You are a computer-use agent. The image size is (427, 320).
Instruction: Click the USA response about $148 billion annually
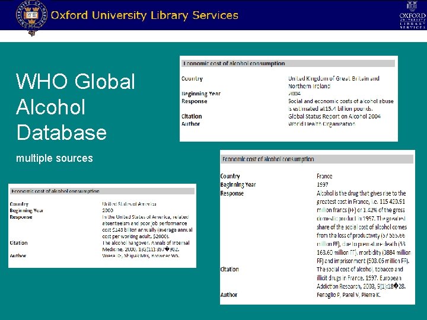147,226
